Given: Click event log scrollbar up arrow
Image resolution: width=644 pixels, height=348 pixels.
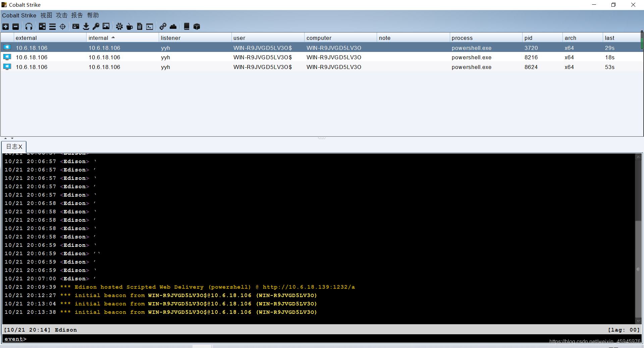Looking at the screenshot, I should [638, 156].
